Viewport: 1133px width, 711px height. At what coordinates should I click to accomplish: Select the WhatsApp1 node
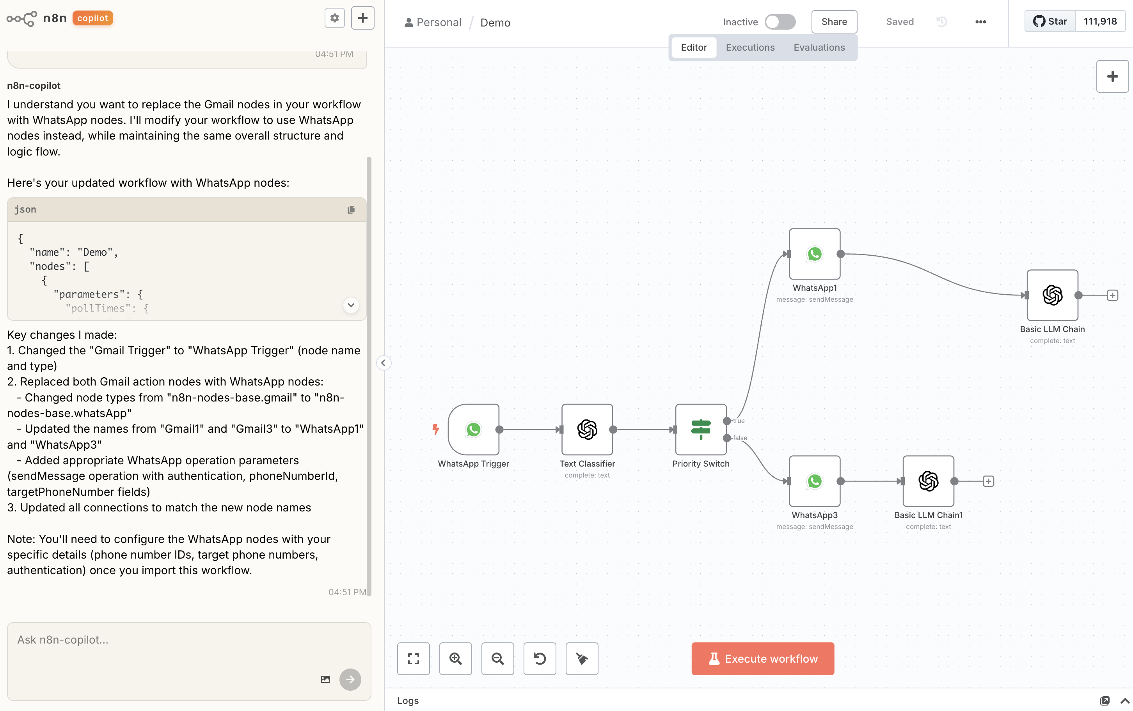[815, 254]
